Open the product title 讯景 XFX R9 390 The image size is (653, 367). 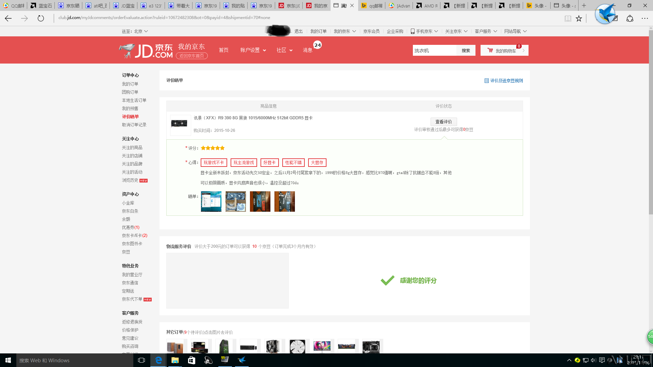point(253,118)
